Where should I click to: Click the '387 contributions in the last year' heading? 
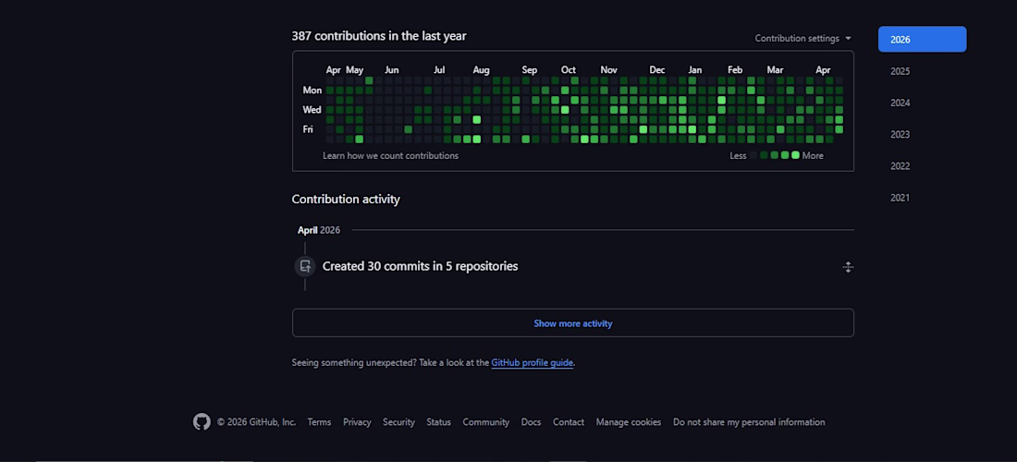point(379,36)
